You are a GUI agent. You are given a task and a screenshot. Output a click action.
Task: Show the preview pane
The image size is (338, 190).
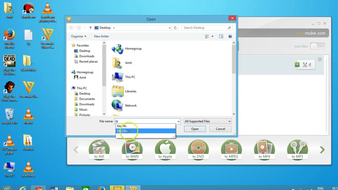(221, 36)
